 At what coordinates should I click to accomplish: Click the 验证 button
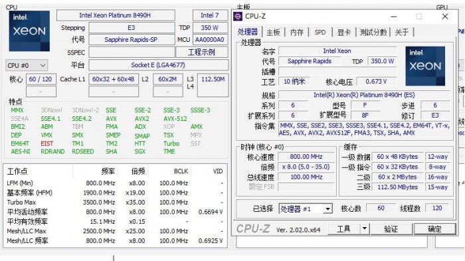tap(391, 228)
